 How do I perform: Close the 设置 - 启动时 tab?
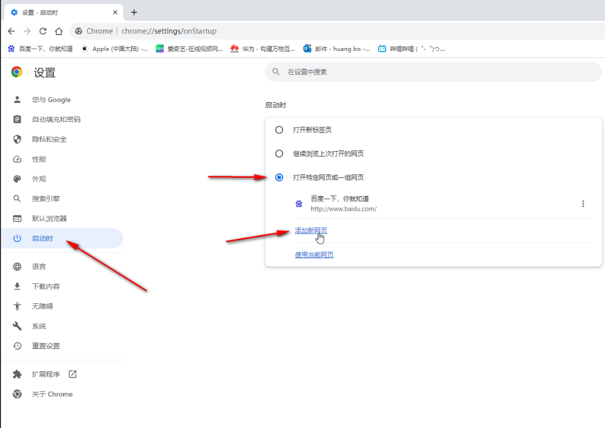[115, 12]
